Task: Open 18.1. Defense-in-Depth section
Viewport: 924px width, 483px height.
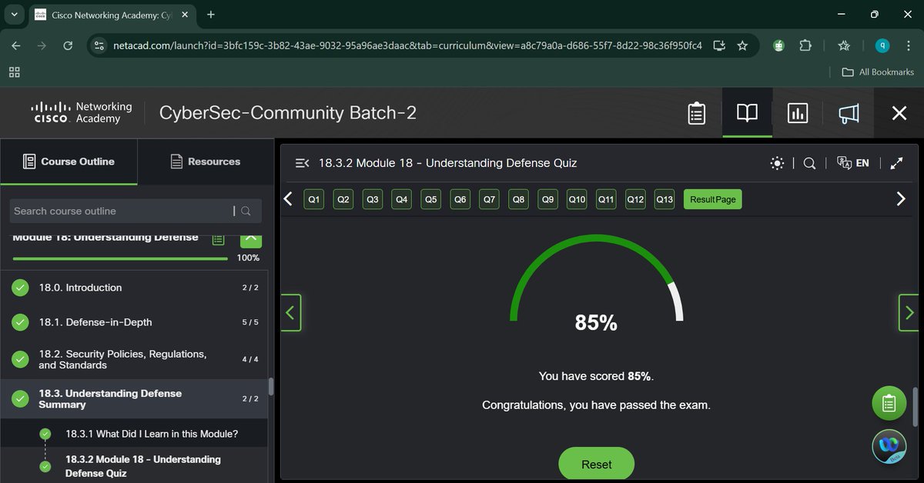Action: 135,322
